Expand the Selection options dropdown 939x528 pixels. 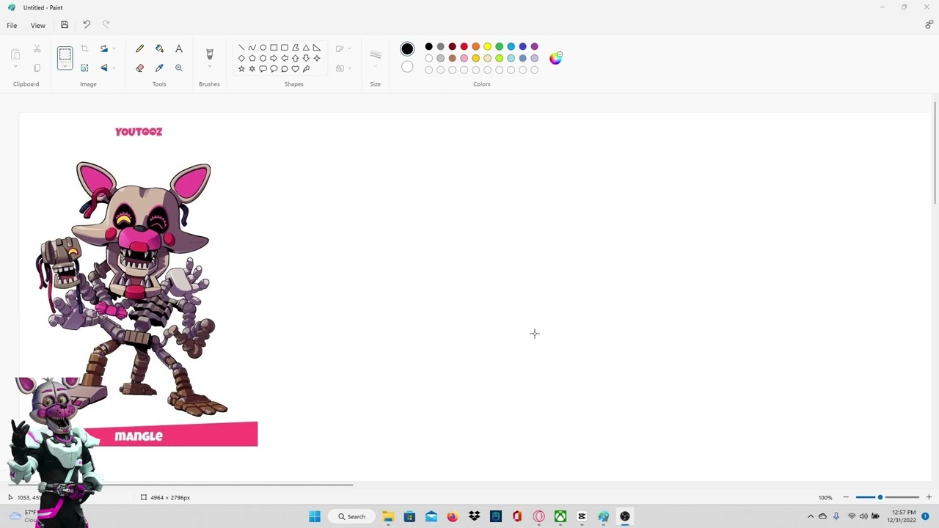[x=65, y=67]
